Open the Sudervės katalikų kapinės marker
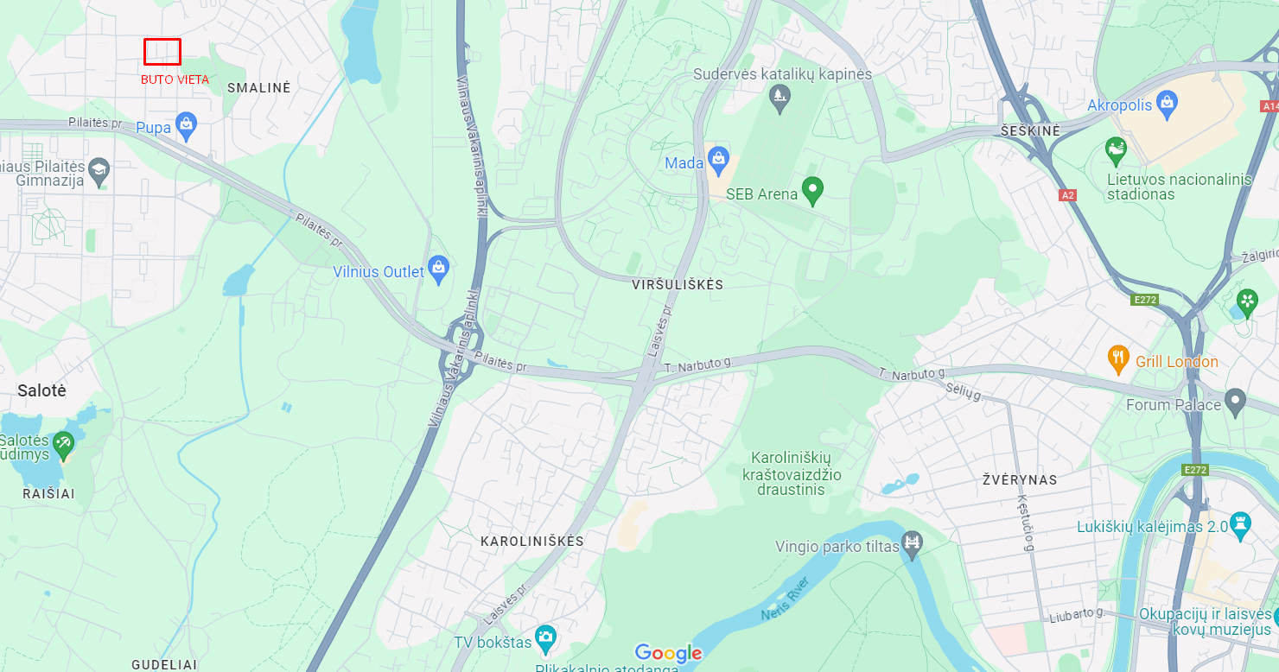The height and width of the screenshot is (672, 1279). (779, 98)
